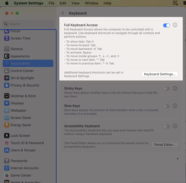Select the Accessibility icon in the sidebar
Image resolution: width=186 pixels, height=183 pixels.
pyautogui.click(x=7, y=63)
